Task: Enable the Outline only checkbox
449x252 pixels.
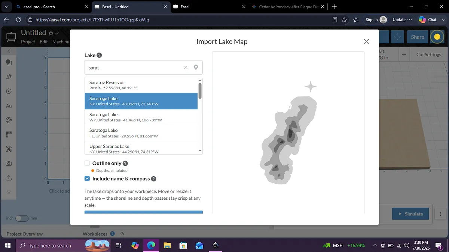Action: pos(87,163)
